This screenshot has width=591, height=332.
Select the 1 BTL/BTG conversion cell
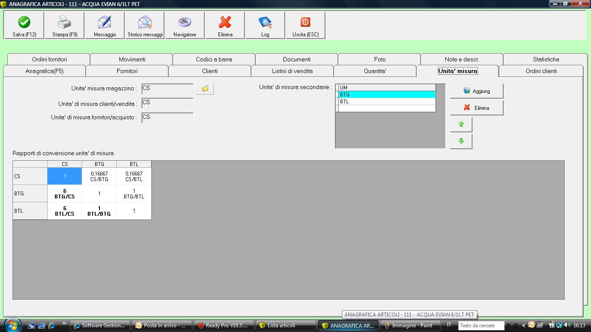(99, 211)
